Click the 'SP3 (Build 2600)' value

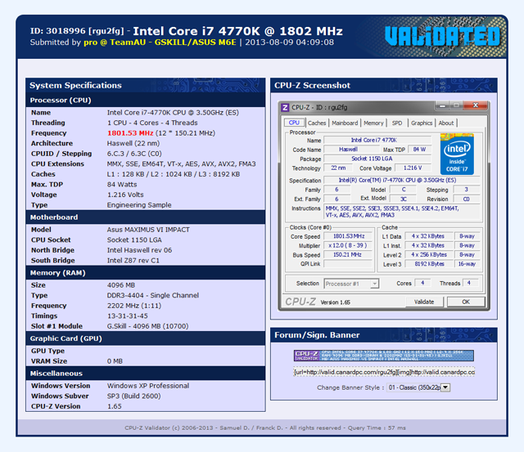[x=133, y=396]
